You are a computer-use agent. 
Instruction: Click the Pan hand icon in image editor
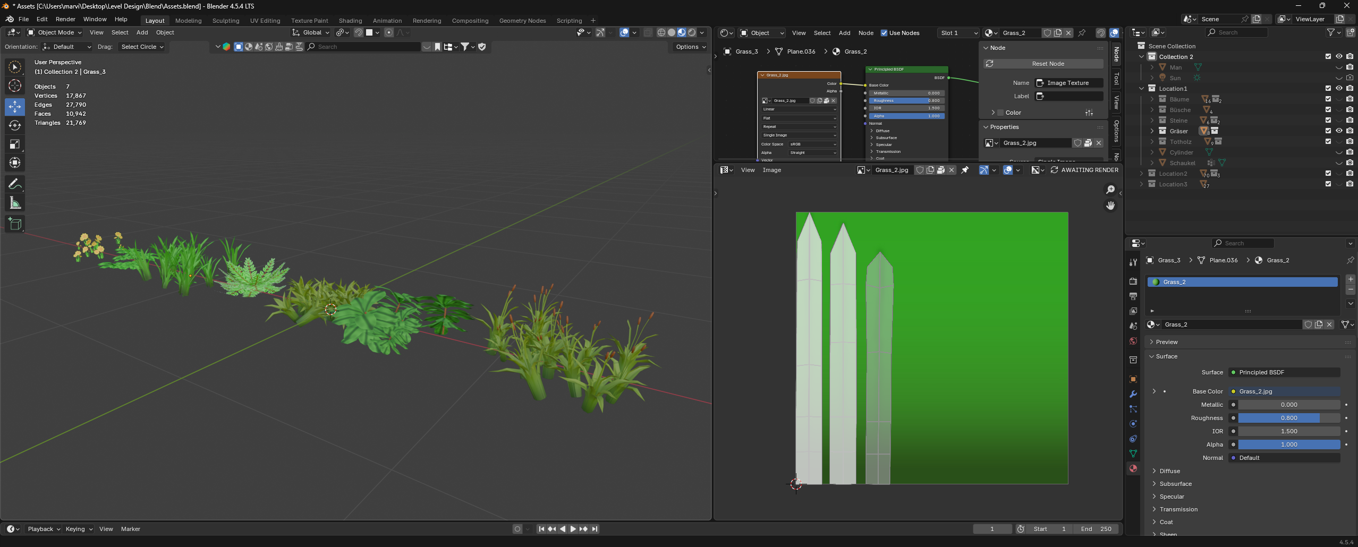tap(1110, 206)
